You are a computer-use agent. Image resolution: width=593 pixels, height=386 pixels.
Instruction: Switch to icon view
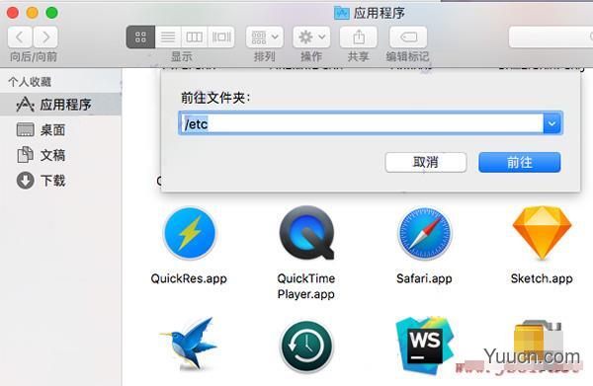(x=140, y=37)
